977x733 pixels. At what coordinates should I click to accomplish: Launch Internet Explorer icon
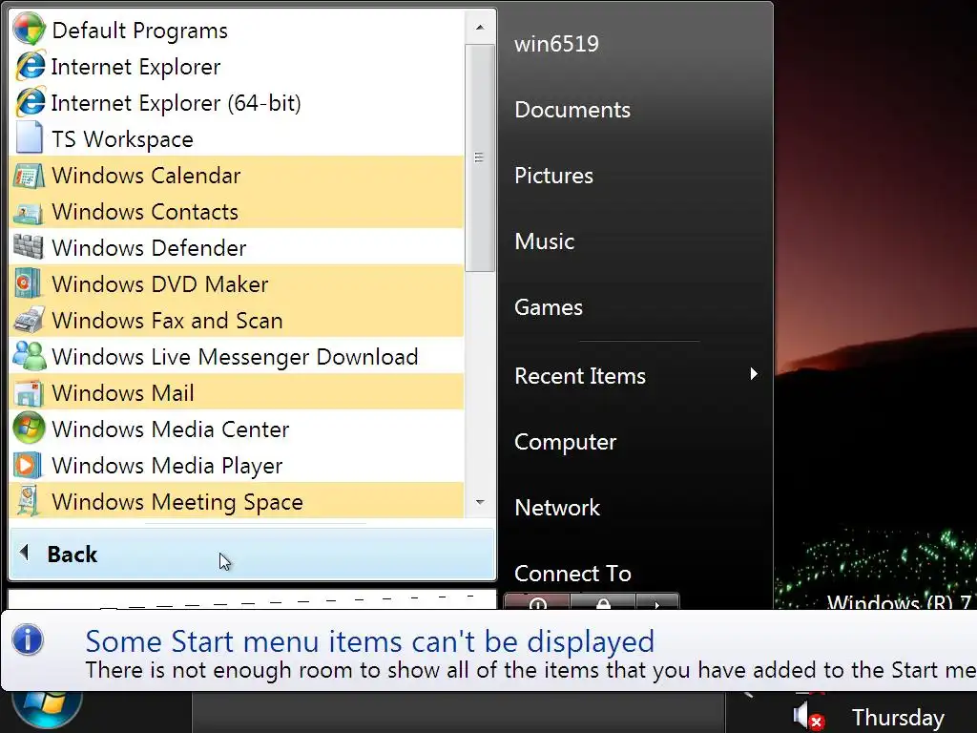[x=30, y=66]
